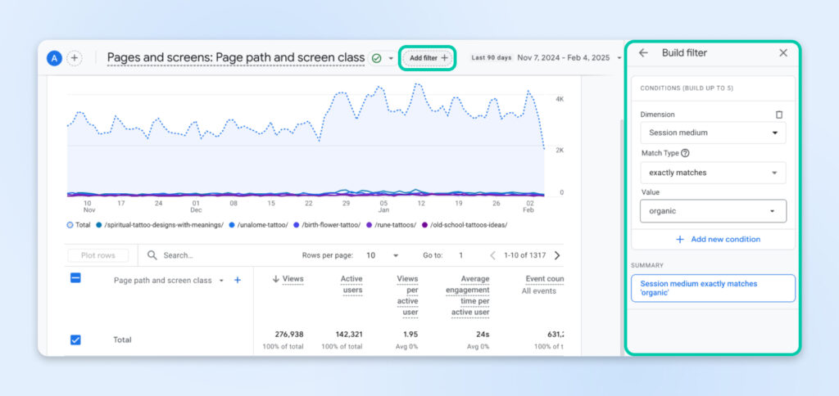Open the exactly matches dropdown
The height and width of the screenshot is (396, 839).
tap(712, 173)
